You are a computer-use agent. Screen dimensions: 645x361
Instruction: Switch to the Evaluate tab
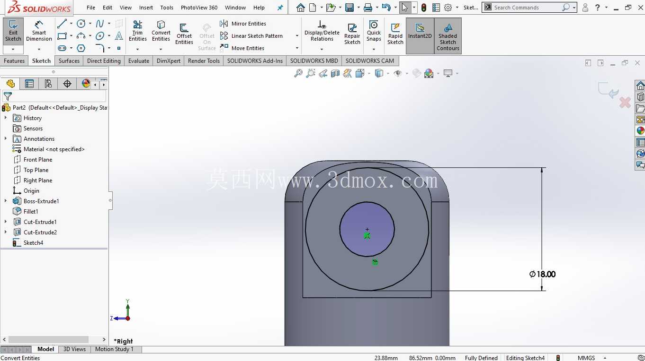coord(139,60)
